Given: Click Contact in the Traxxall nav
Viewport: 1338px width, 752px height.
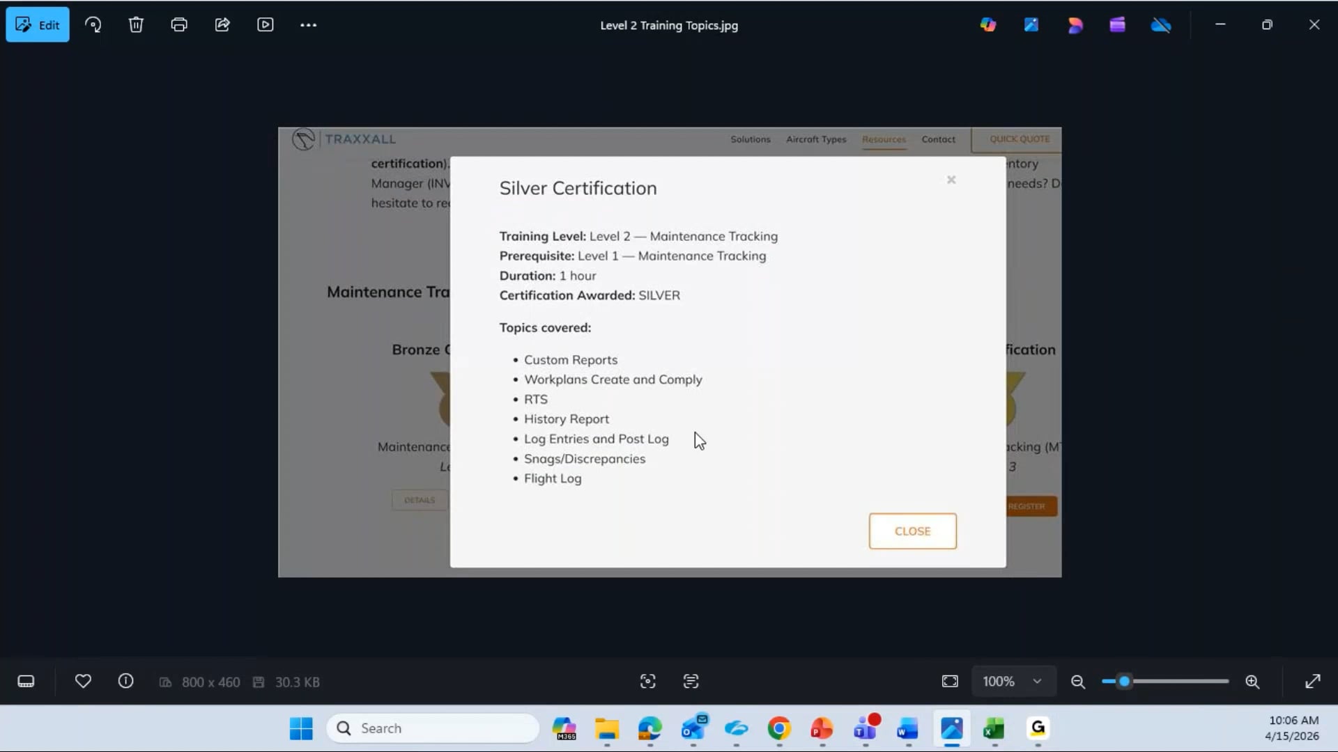Looking at the screenshot, I should pos(938,139).
